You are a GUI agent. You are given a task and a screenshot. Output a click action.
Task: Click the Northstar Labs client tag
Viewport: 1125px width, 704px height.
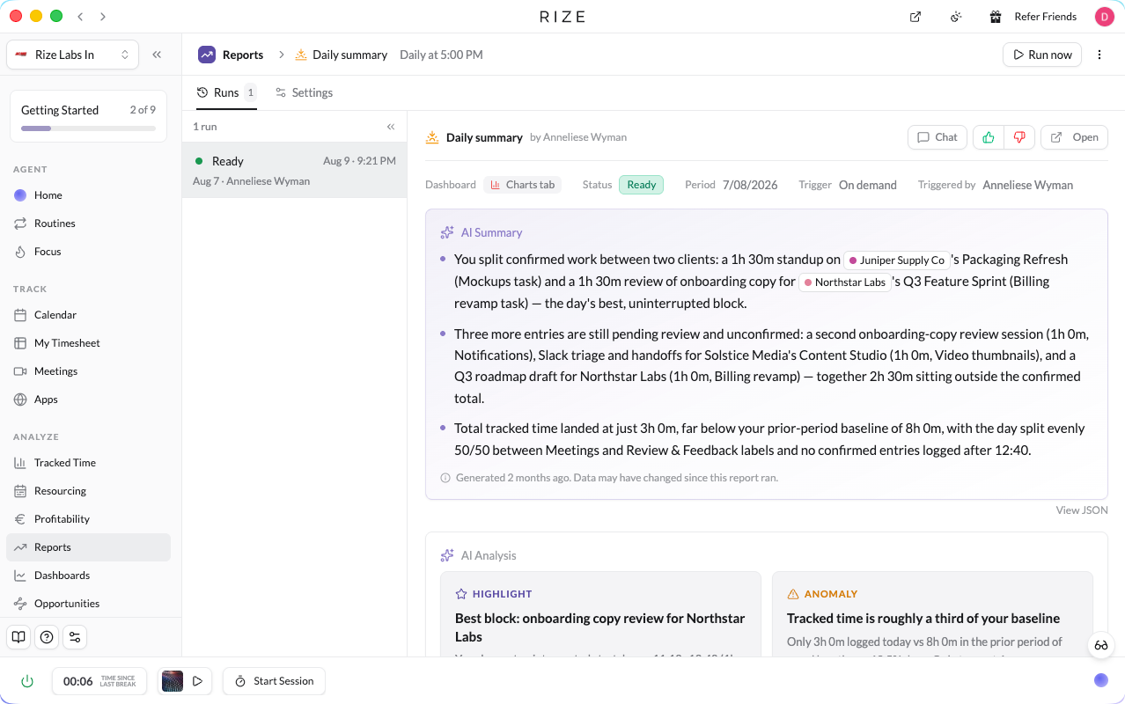[844, 282]
